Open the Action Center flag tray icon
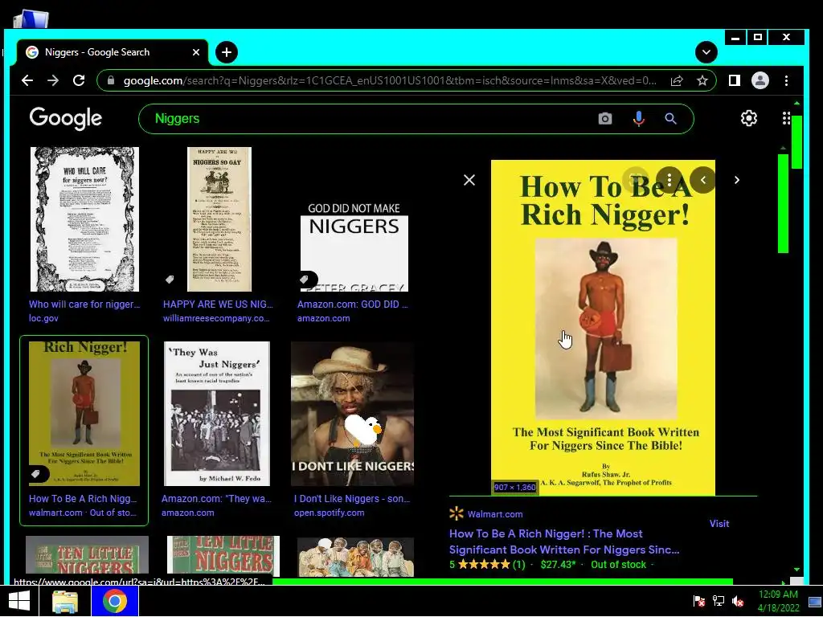The image size is (823, 617). (x=699, y=601)
